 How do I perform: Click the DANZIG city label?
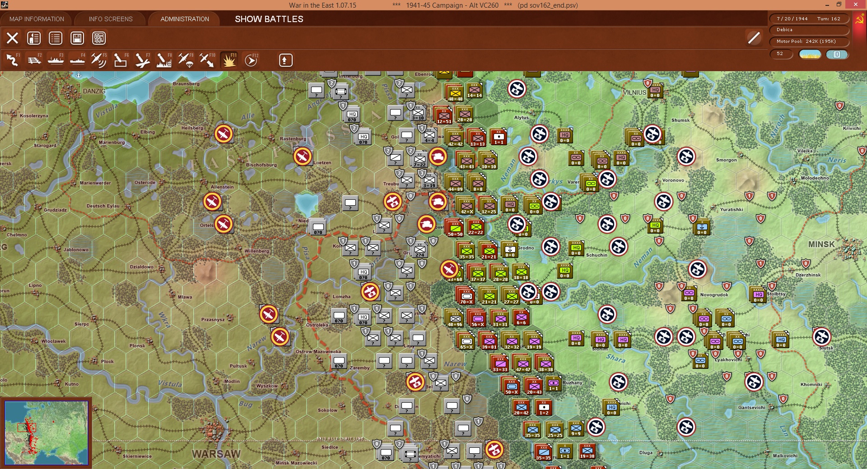[x=94, y=91]
